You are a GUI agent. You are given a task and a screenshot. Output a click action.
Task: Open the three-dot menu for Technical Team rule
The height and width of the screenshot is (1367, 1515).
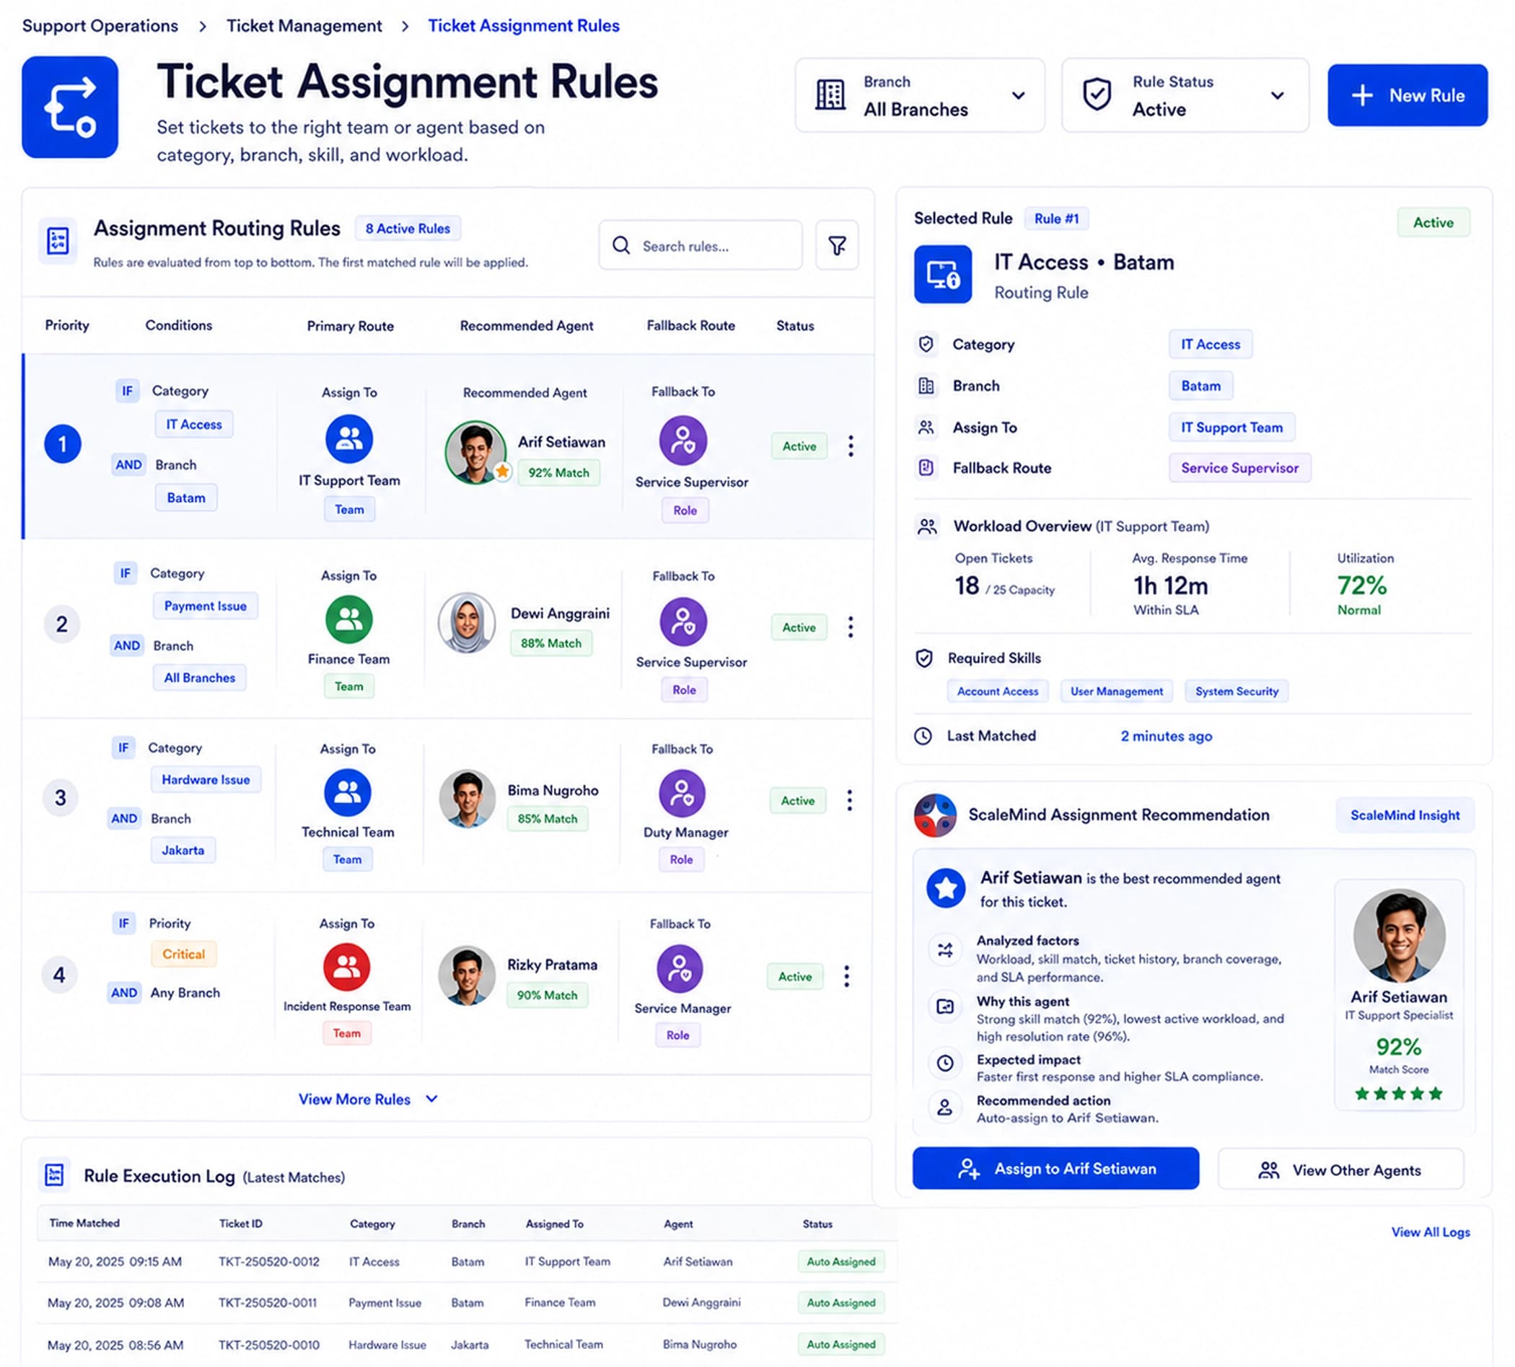[849, 800]
